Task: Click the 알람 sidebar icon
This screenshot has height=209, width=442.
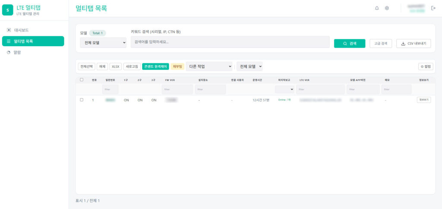Action: [9, 52]
